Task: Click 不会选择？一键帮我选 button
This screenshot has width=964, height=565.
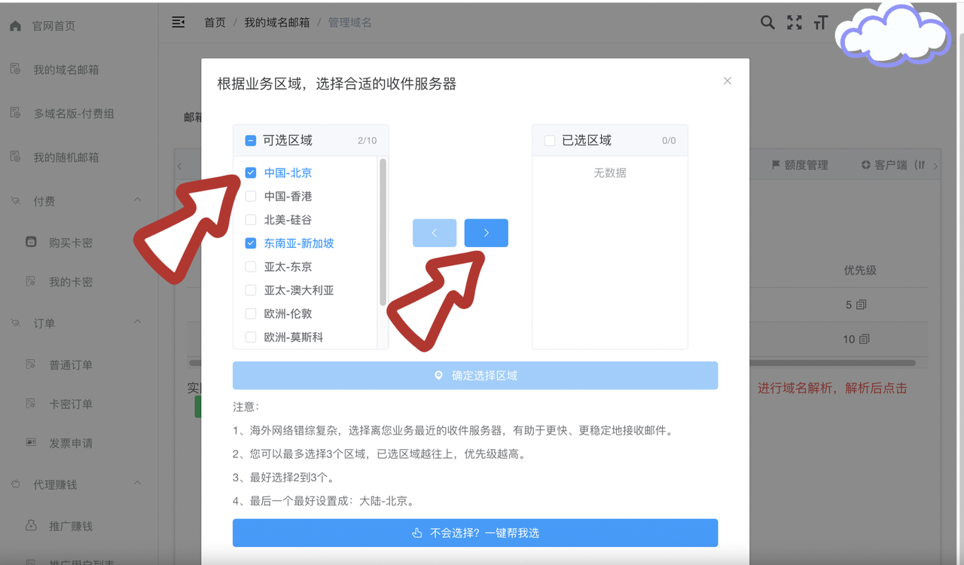Action: tap(475, 533)
